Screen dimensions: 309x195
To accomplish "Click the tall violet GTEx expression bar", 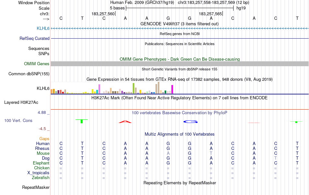I will click(x=99, y=89).
